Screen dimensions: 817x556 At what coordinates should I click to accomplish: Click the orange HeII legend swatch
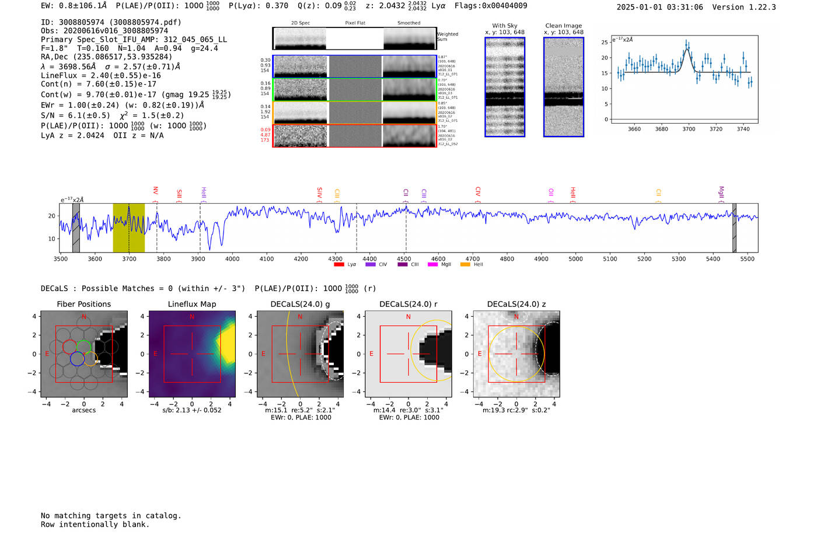click(x=465, y=264)
